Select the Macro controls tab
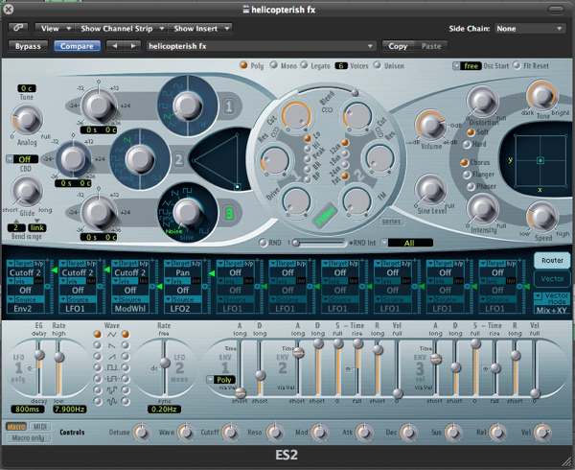The height and width of the screenshot is (470, 575). [x=16, y=427]
